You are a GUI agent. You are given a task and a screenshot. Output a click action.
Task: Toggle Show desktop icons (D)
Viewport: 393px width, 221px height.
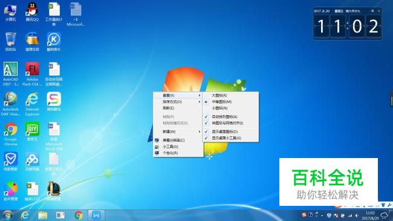(230, 131)
